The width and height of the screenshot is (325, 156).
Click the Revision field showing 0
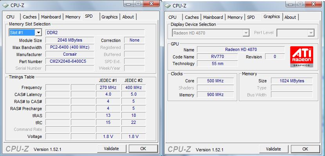tap(275, 56)
